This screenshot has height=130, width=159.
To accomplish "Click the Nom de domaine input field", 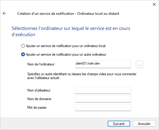I will 103,99.
